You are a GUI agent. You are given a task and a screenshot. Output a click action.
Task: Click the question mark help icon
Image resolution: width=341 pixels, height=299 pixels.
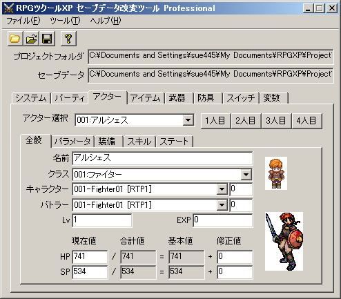click(x=68, y=39)
